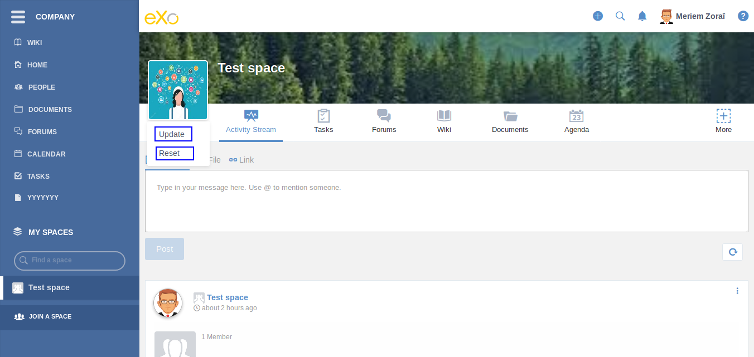Click the about 2 hours ago timestamp
Image resolution: width=754 pixels, height=357 pixels.
pyautogui.click(x=229, y=308)
